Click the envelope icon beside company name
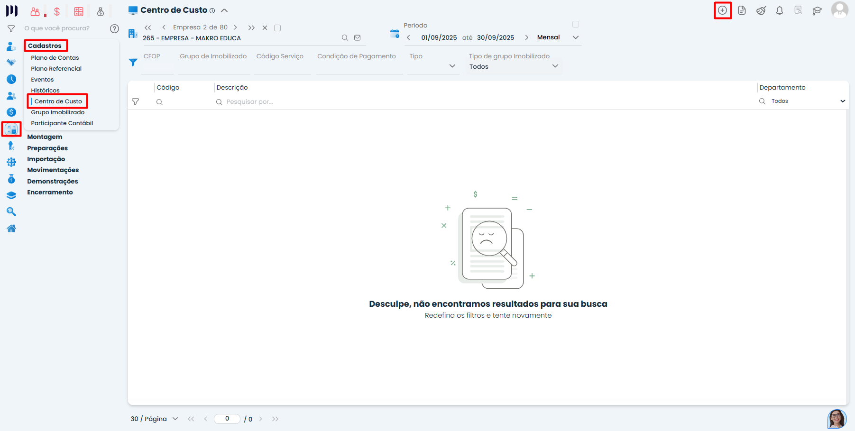The height and width of the screenshot is (431, 855). [x=358, y=38]
